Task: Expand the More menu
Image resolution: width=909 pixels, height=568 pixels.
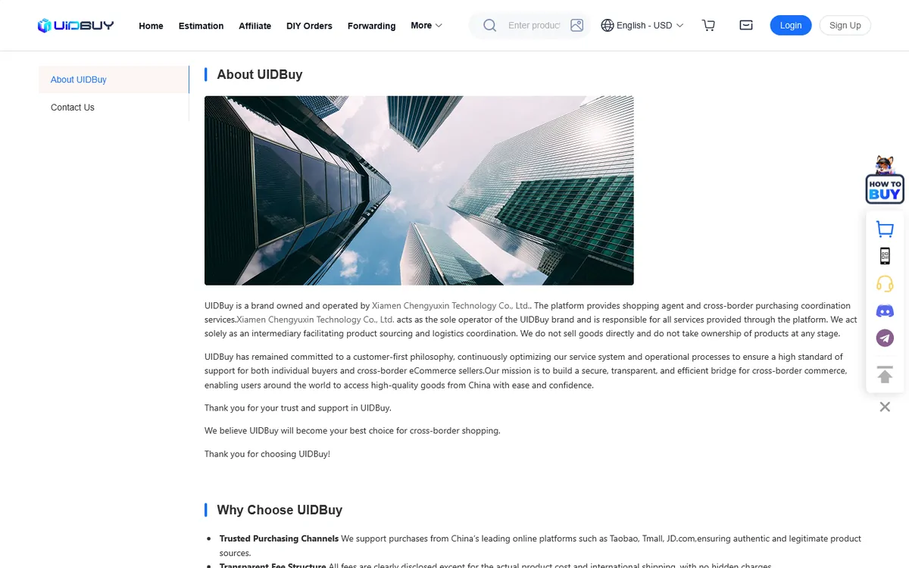Action: click(x=426, y=25)
